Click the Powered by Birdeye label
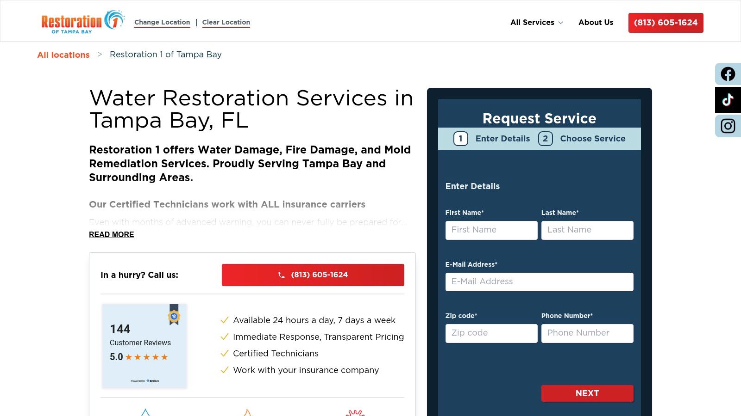The height and width of the screenshot is (416, 741). click(x=144, y=381)
